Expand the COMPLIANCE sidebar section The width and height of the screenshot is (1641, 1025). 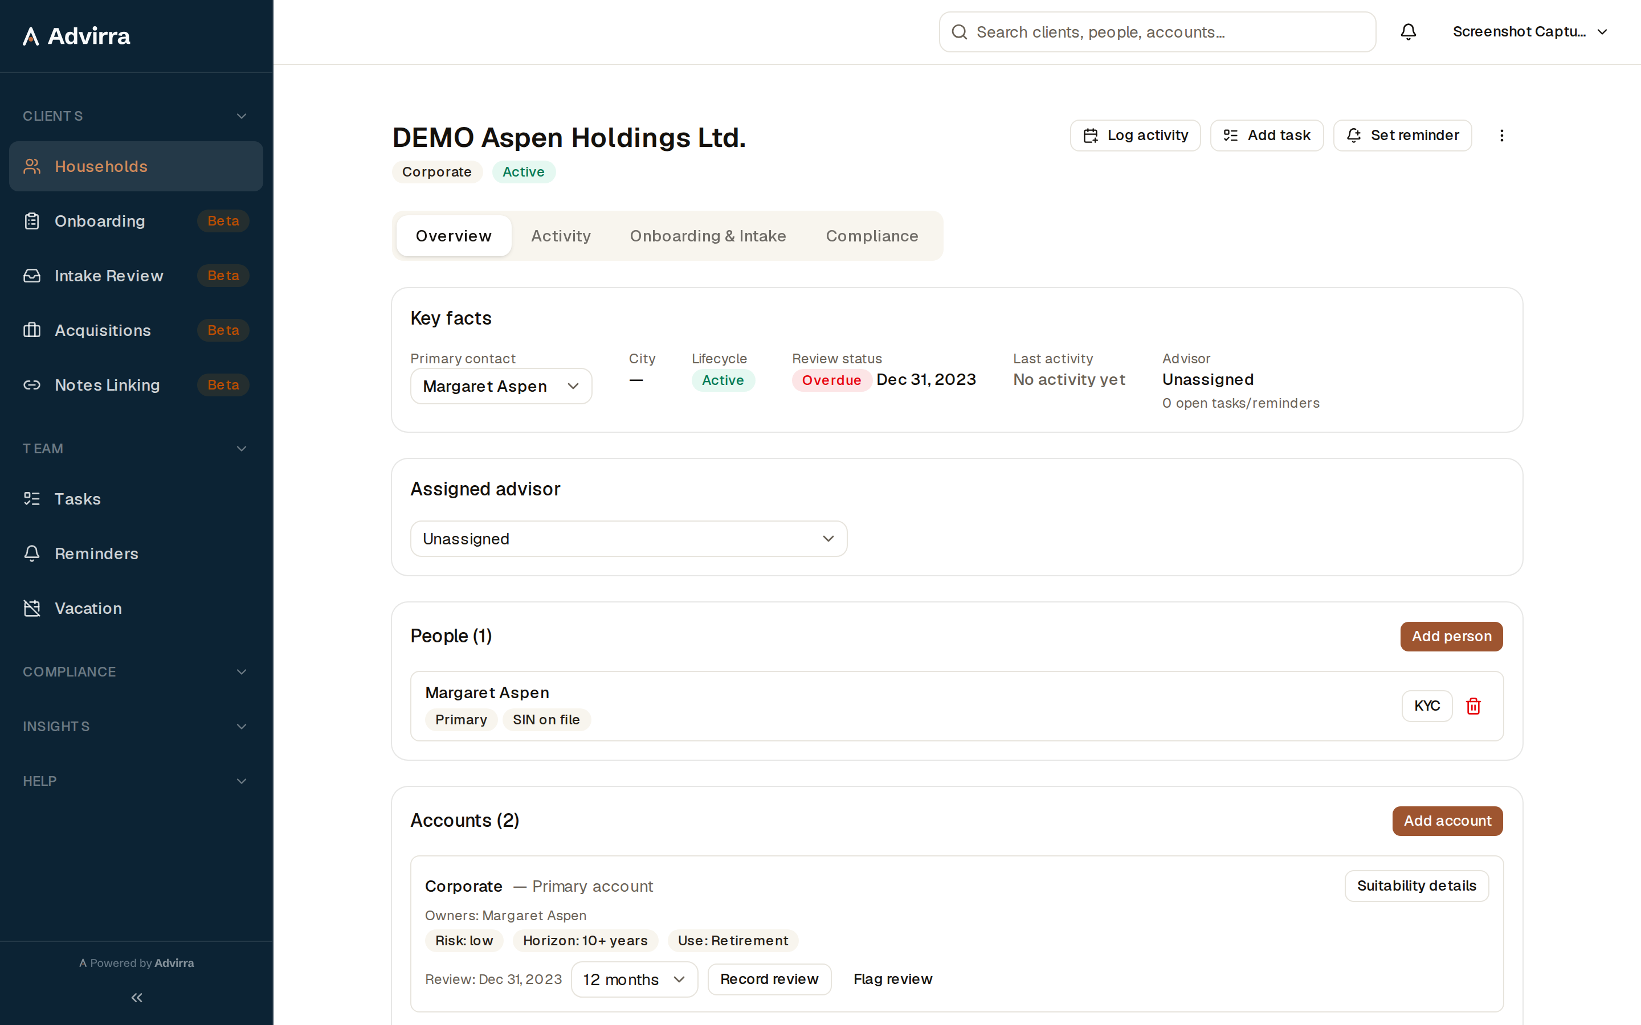coord(136,672)
